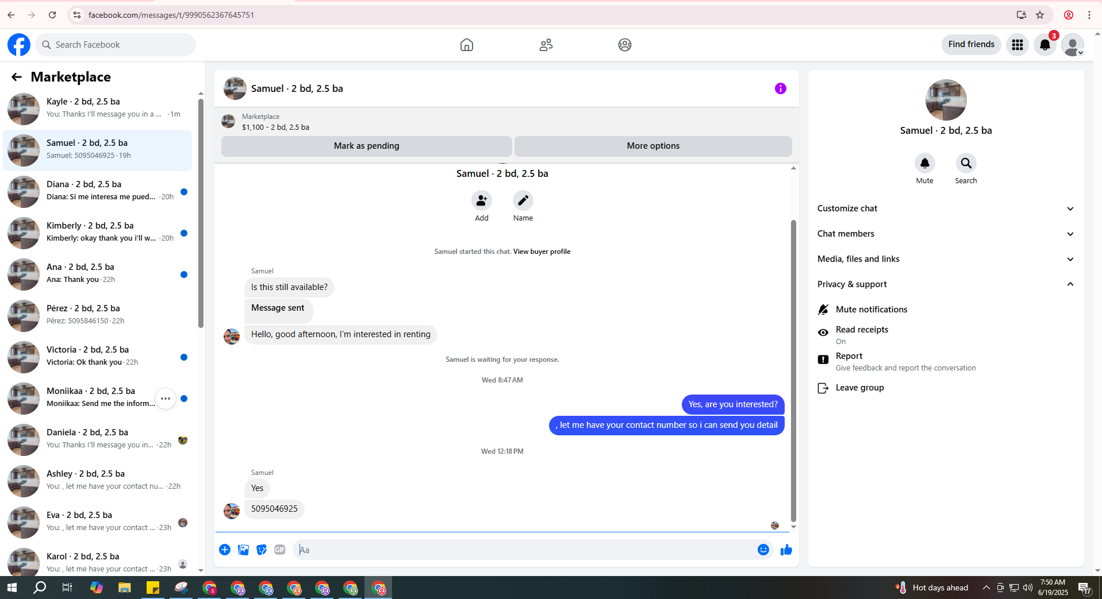Open Ashley's chat conversation

click(98, 481)
